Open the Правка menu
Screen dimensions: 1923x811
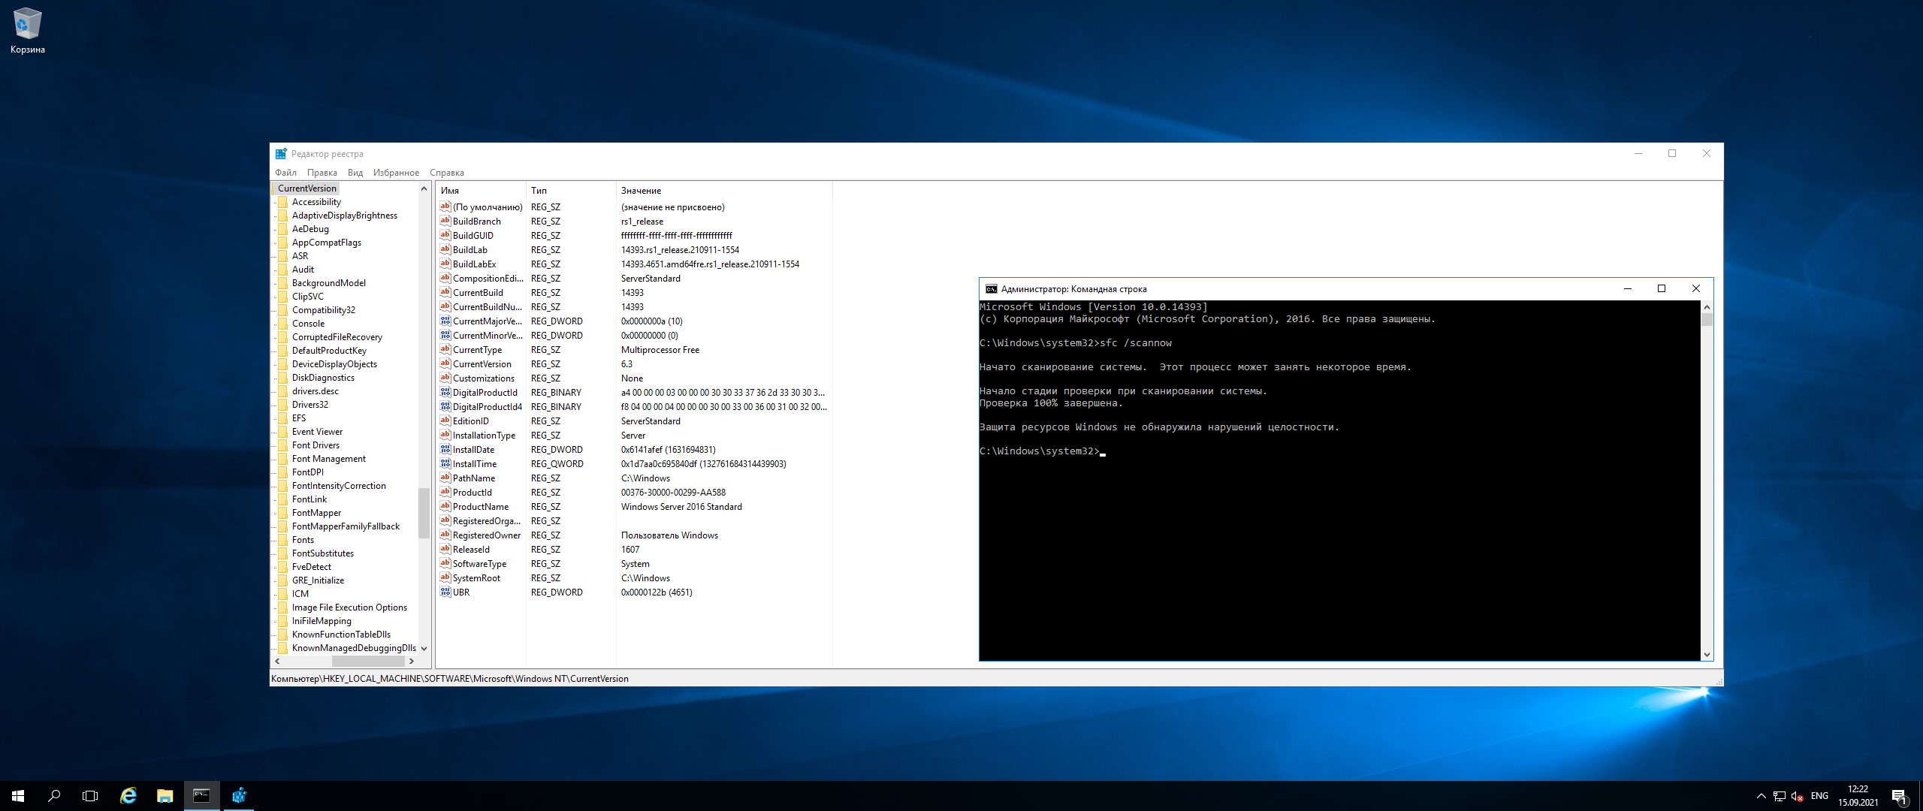pos(322,173)
